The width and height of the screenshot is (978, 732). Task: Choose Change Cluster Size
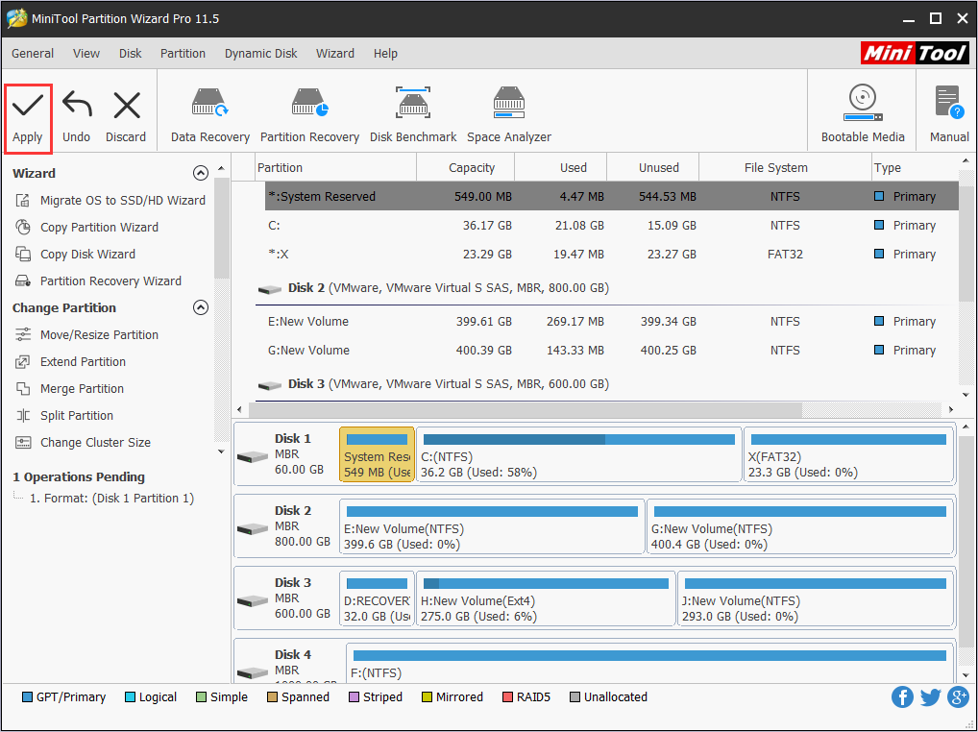coord(83,442)
